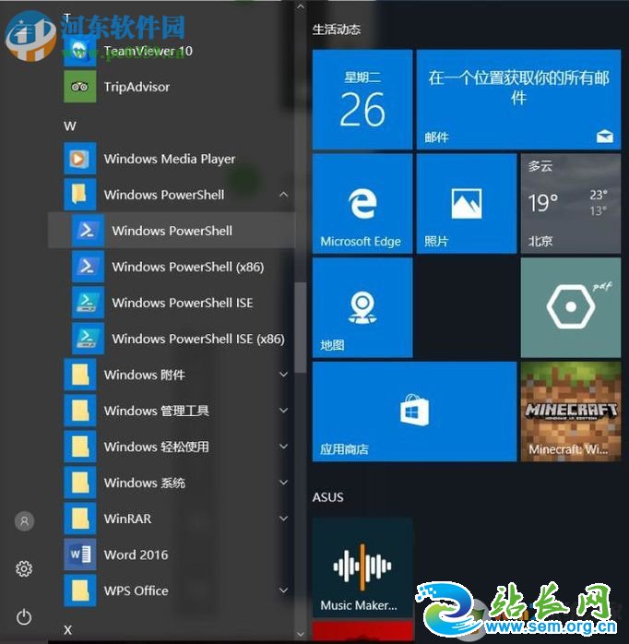This screenshot has height=644, width=629.
Task: Open the hexagon pdf app tile
Action: (571, 307)
